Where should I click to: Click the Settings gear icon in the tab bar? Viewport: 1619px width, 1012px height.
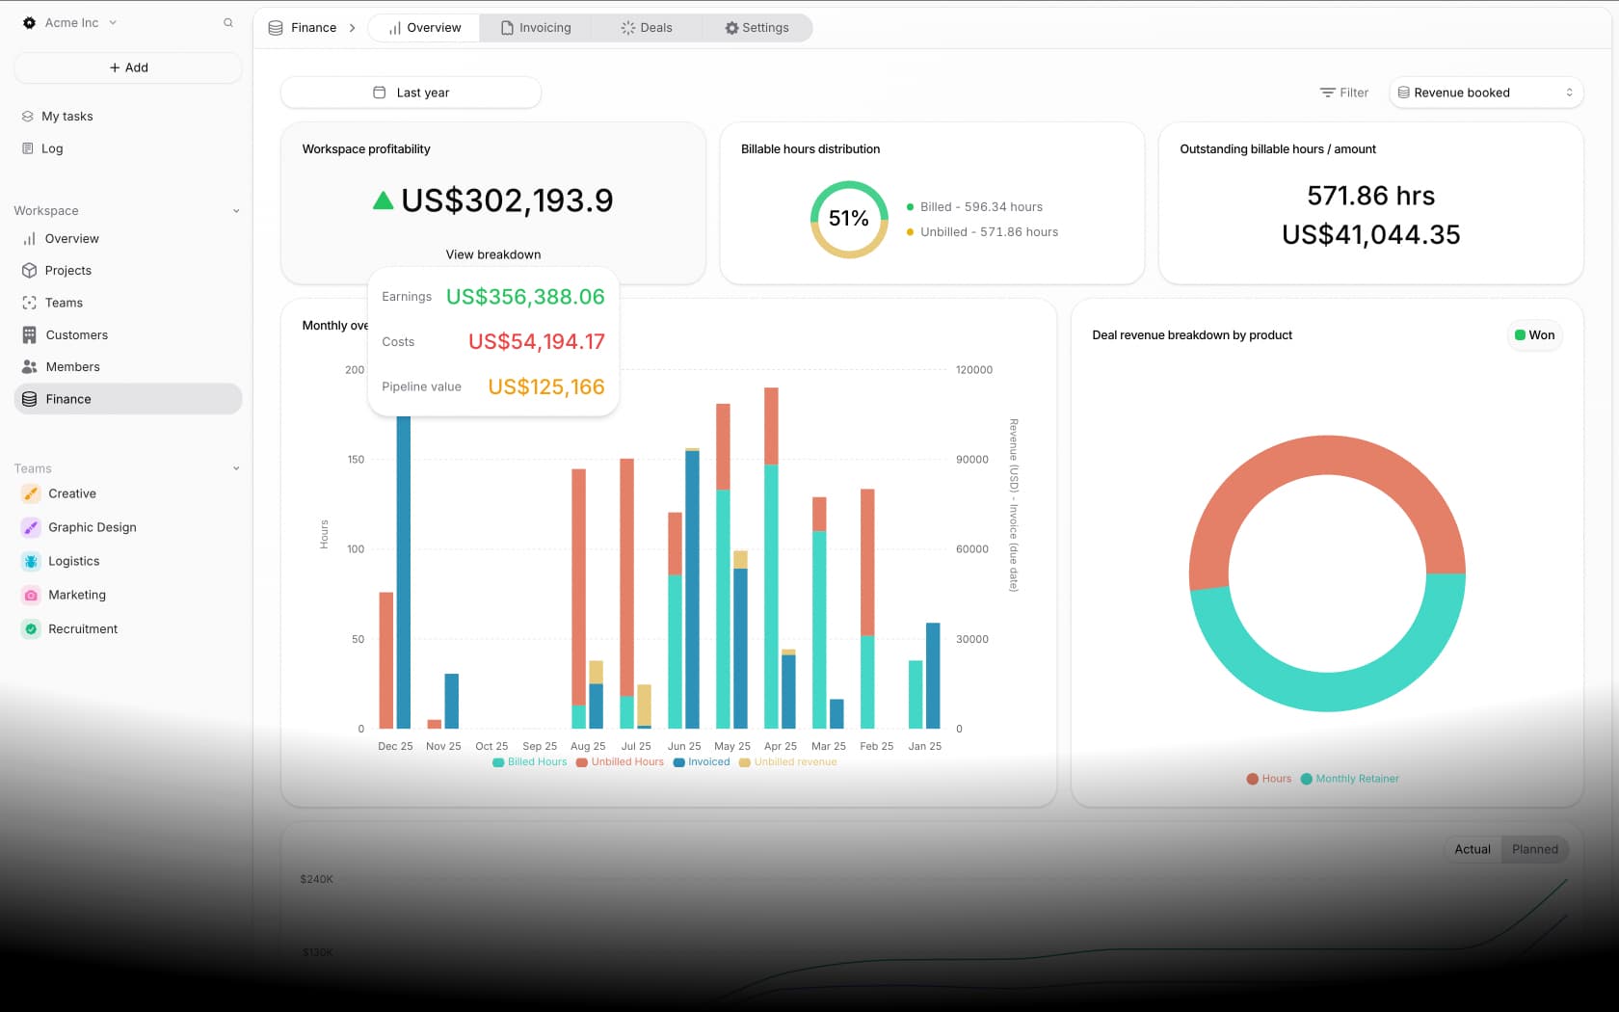[731, 28]
